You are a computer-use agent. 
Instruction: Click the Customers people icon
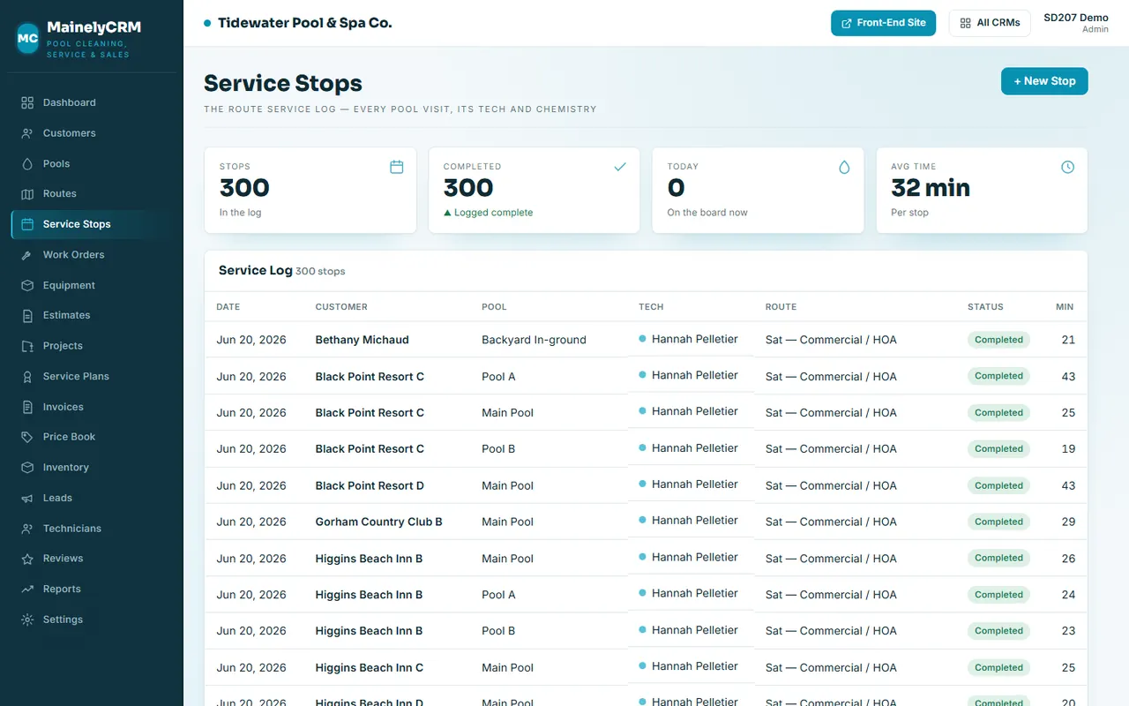coord(27,133)
